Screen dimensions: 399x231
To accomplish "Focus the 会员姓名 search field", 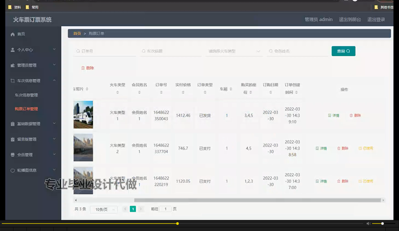I will pyautogui.click(x=297, y=51).
